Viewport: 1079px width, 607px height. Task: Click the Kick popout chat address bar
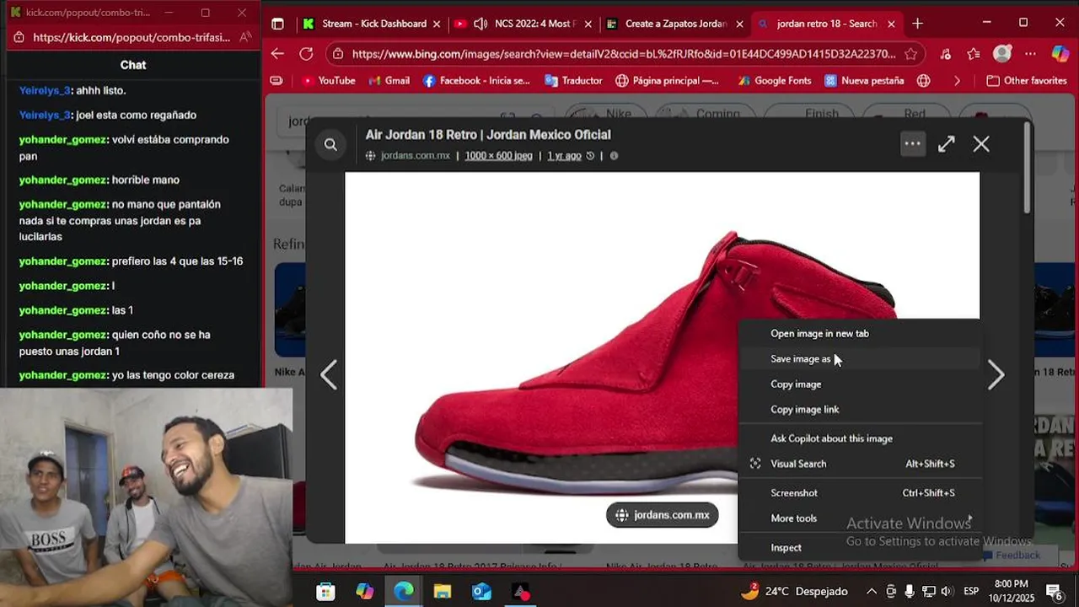tap(131, 37)
